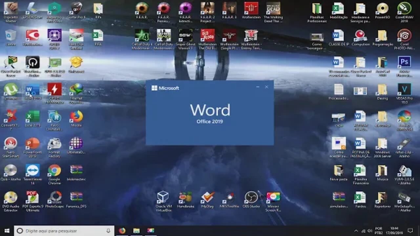Open the volume control in system tray
The width and height of the screenshot is (420, 236).
pyautogui.click(x=369, y=231)
